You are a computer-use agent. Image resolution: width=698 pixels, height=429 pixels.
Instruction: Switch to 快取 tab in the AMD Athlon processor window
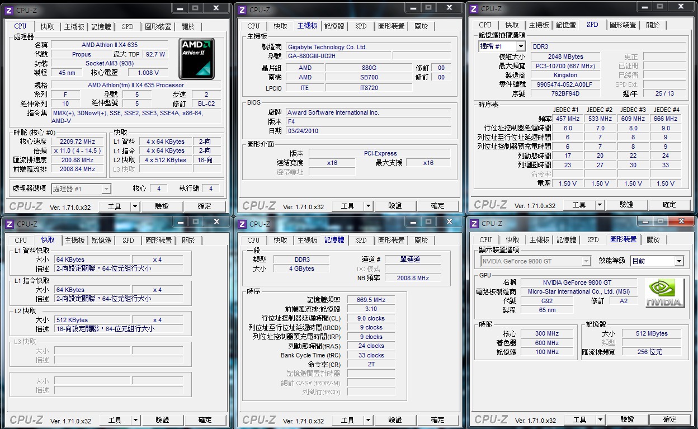48,26
